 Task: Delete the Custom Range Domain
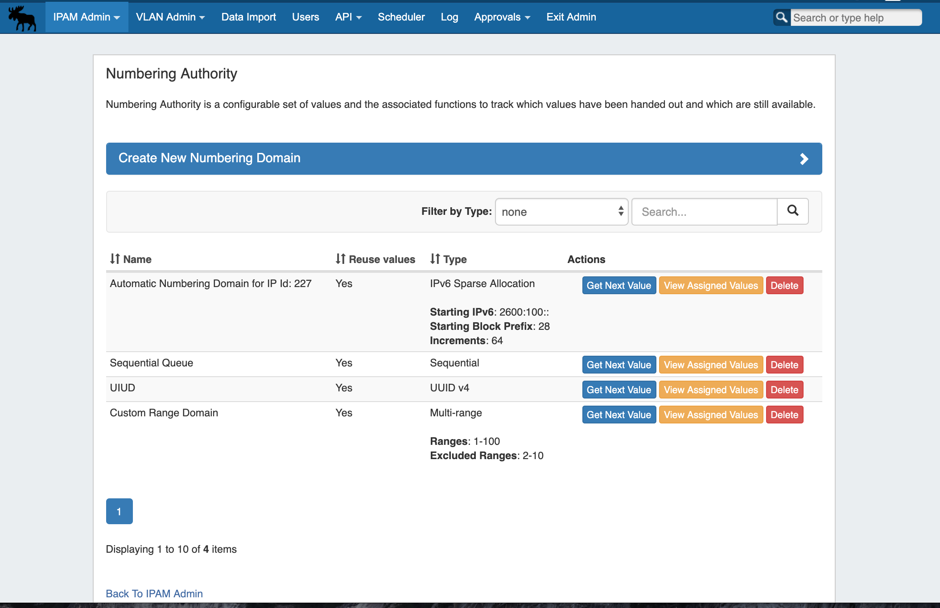(x=784, y=415)
